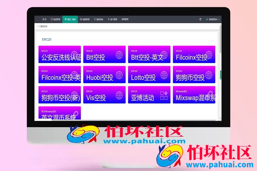Screen dimensions: 257x171
Task: Open the Mixswap混币系统 card
Action: tap(194, 95)
